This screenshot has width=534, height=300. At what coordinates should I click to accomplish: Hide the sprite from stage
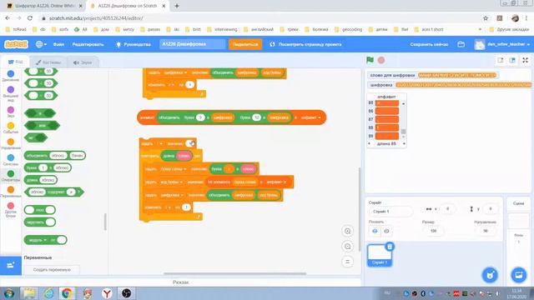click(x=386, y=232)
